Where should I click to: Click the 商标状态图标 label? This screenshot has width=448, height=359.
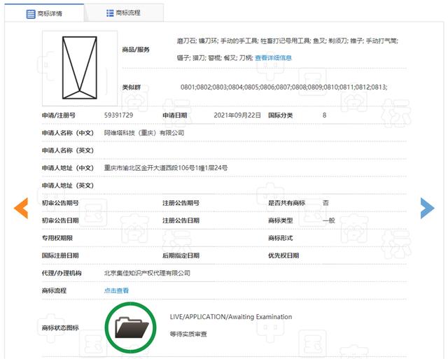[x=60, y=328]
